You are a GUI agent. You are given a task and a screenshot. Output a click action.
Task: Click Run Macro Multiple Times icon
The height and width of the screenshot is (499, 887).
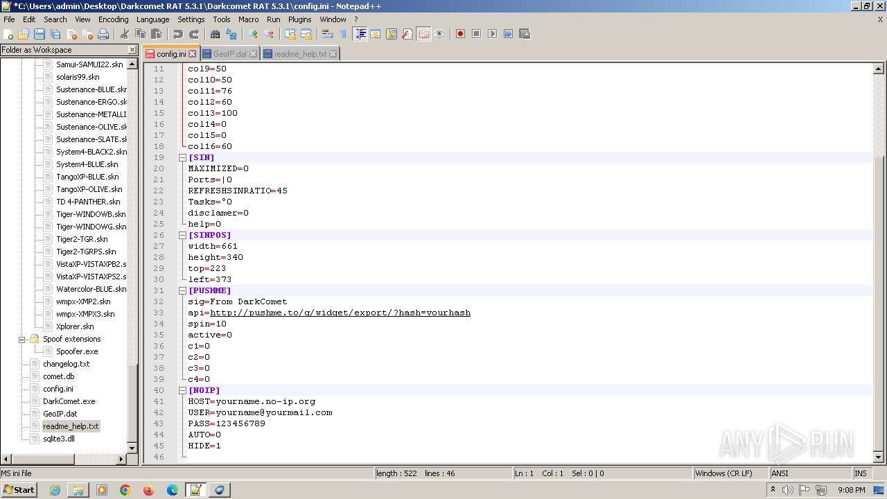tap(509, 34)
